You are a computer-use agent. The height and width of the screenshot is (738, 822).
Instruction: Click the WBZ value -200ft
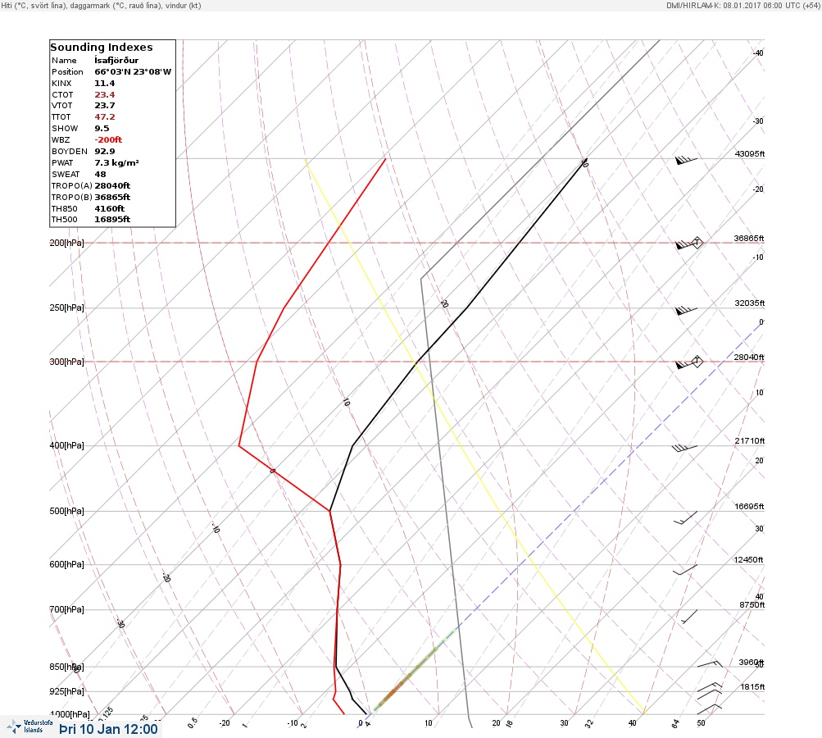108,140
